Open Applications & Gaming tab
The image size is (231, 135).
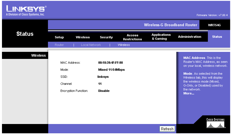[x=161, y=37]
